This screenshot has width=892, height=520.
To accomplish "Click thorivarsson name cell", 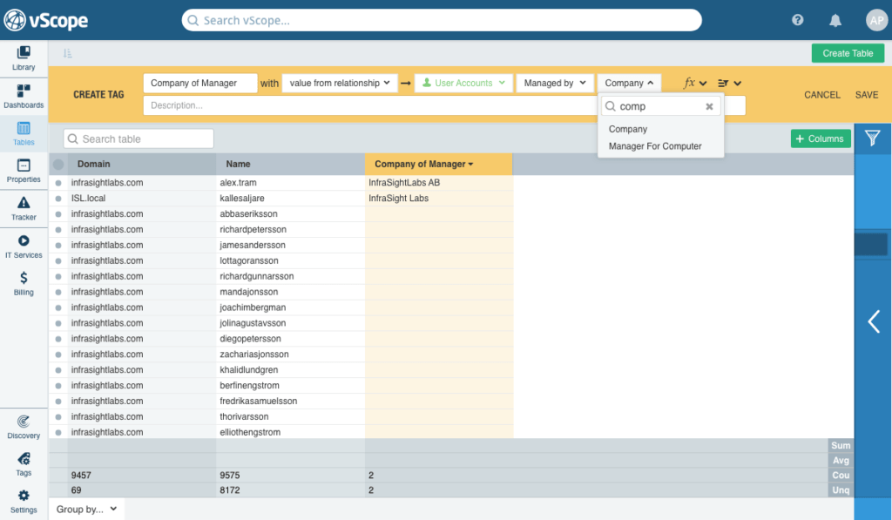I will pyautogui.click(x=290, y=416).
